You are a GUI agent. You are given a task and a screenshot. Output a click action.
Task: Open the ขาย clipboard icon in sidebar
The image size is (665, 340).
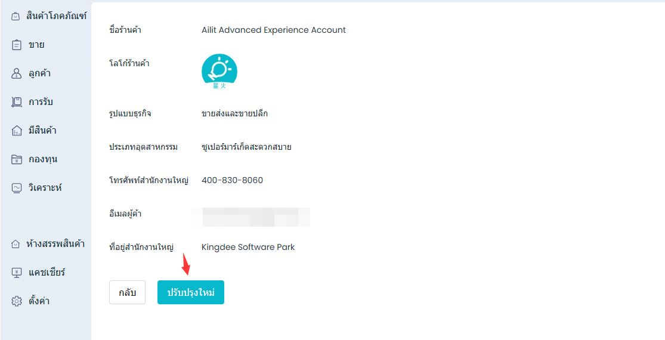click(x=17, y=45)
